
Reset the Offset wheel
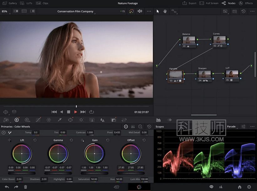pos(144,140)
